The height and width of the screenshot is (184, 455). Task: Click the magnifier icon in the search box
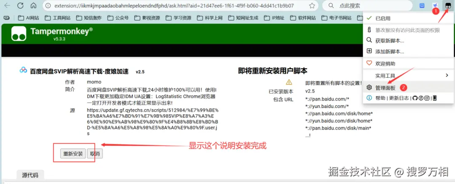[331, 5]
